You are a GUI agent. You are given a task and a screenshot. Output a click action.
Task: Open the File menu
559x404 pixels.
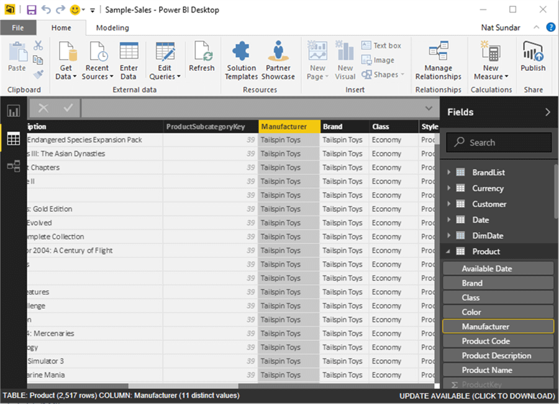pos(18,28)
